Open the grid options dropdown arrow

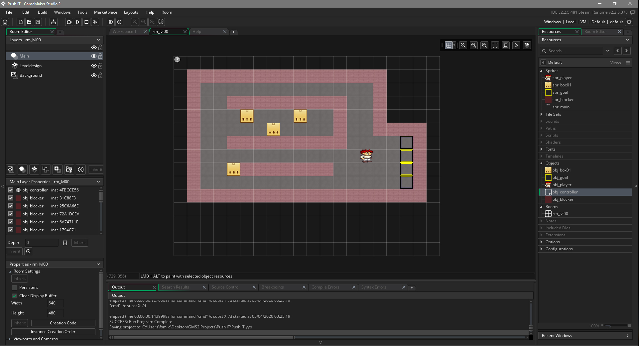pyautogui.click(x=454, y=45)
